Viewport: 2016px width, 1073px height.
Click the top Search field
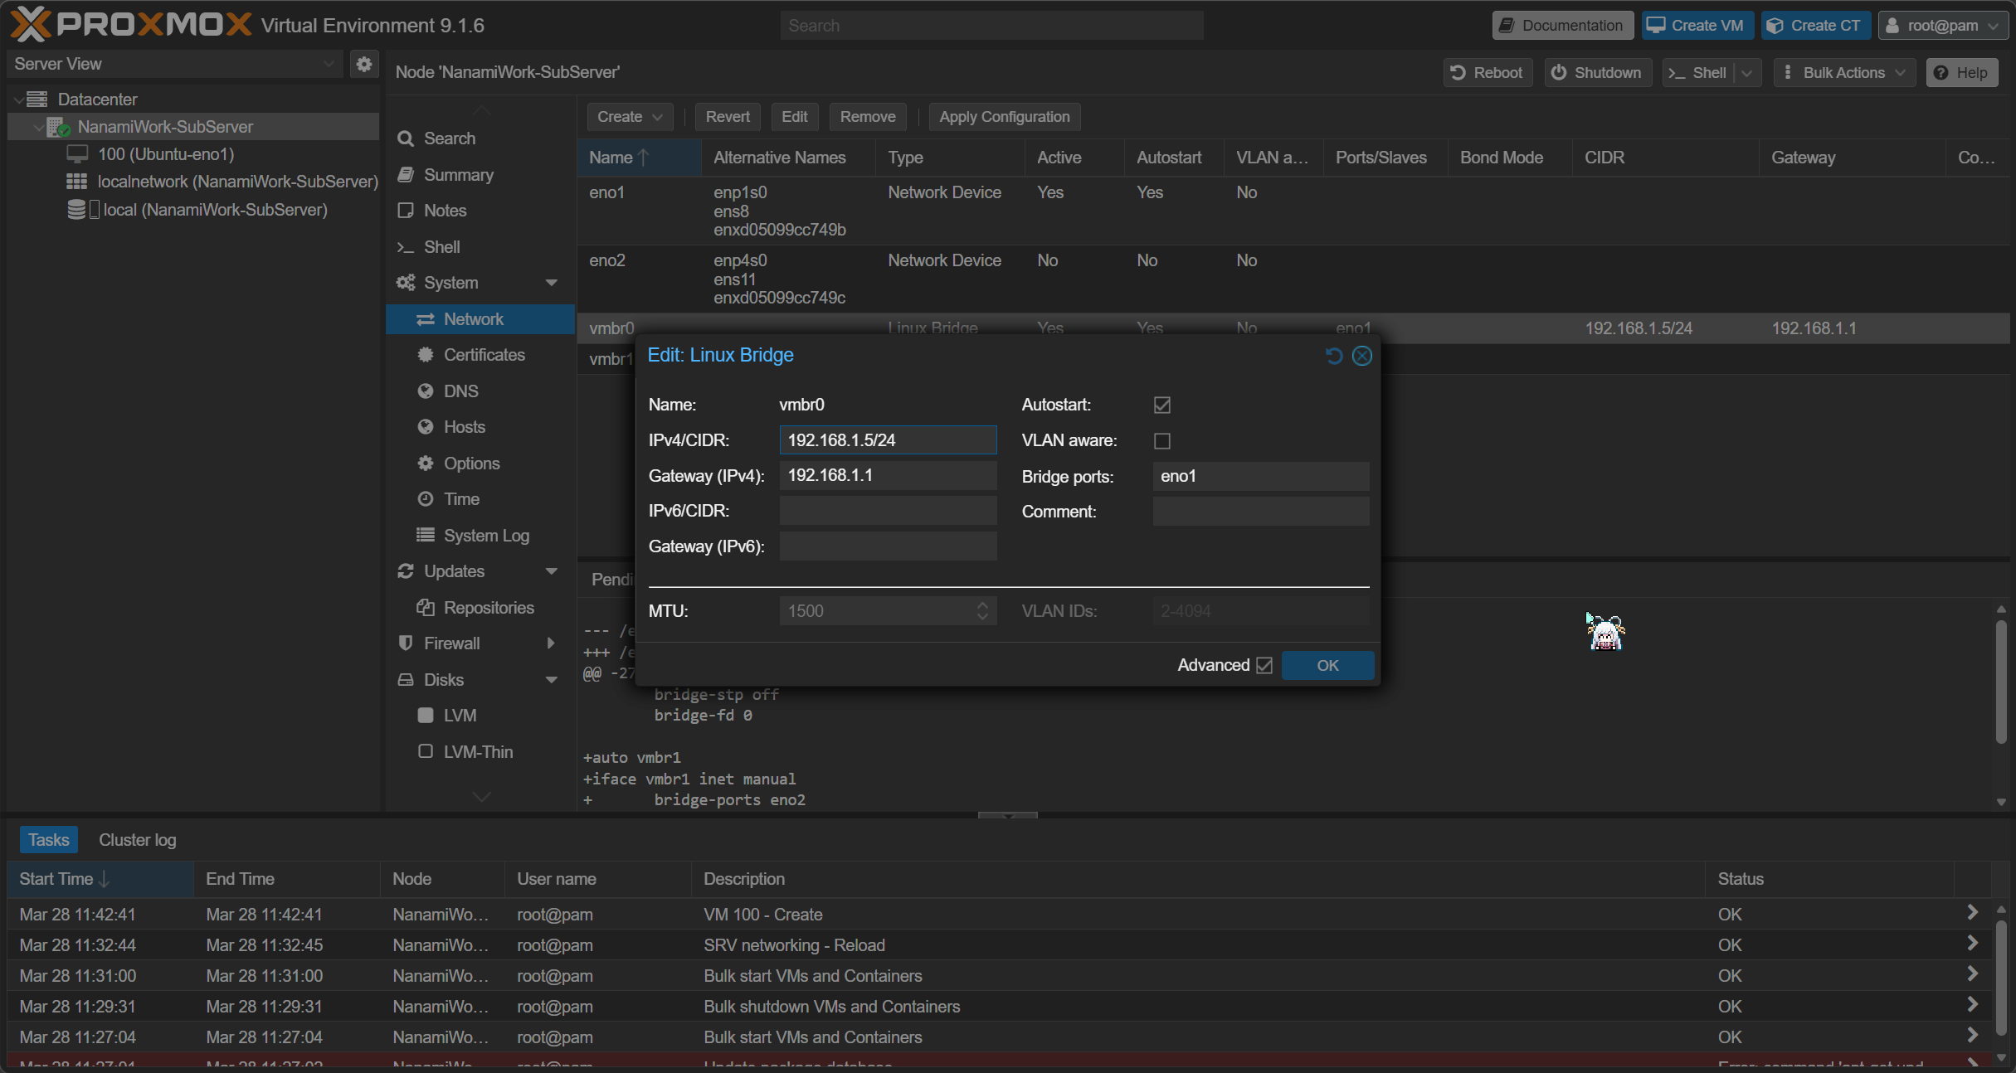click(991, 26)
